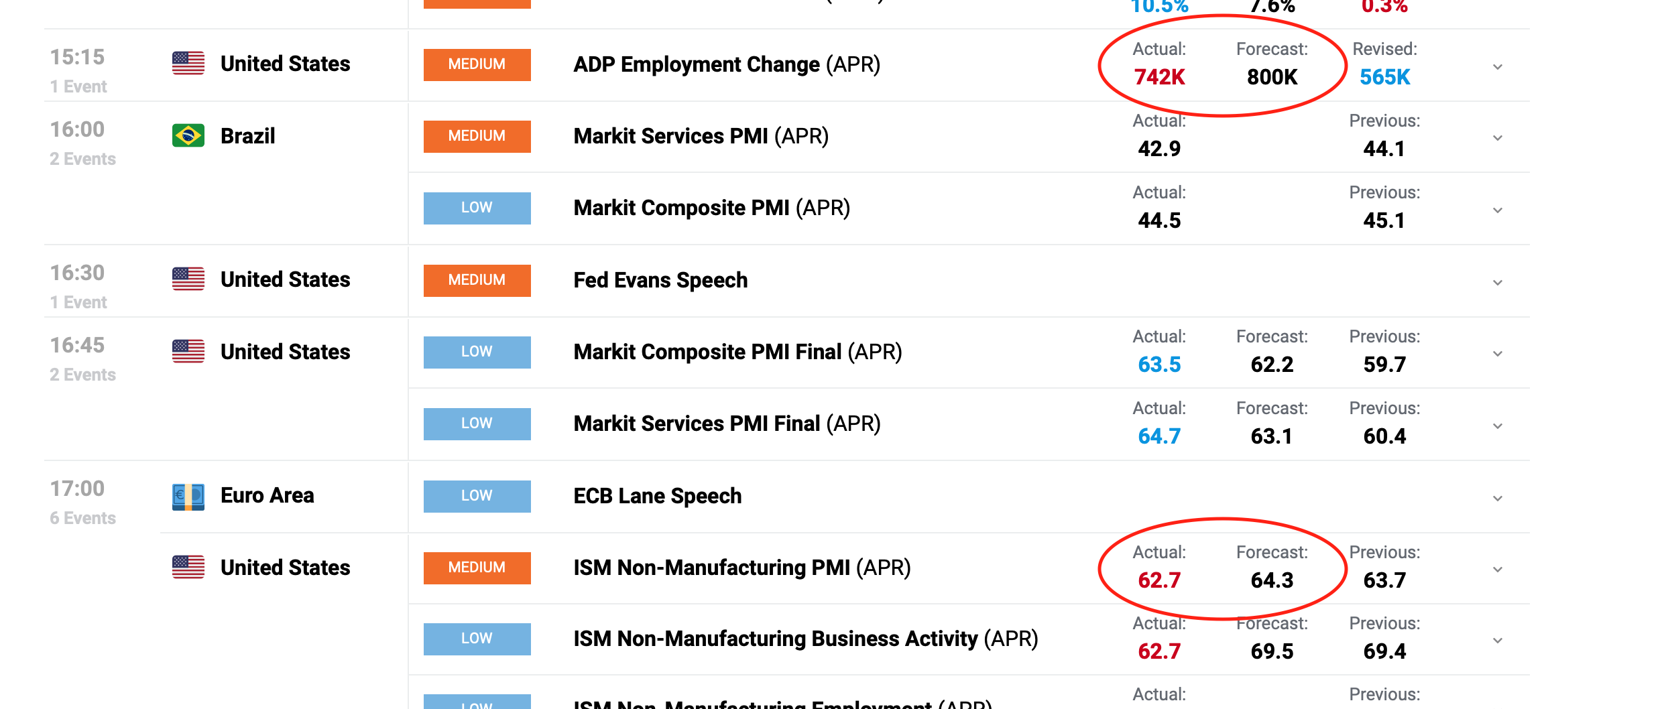Click the LOW badge on Markit Services PMI Final
Screen dimensions: 1664x709
point(477,424)
